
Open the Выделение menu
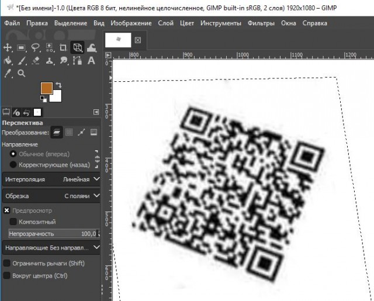click(71, 23)
